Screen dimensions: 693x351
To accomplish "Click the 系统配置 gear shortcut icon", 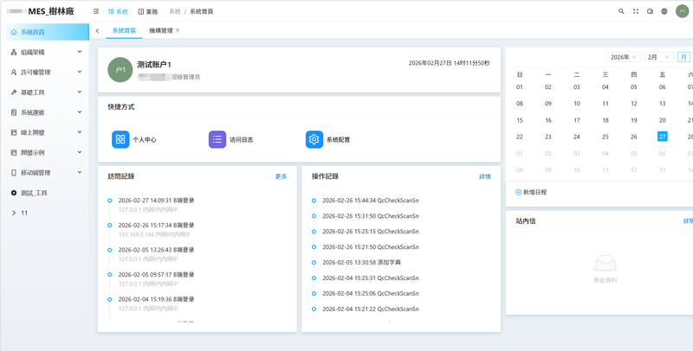I will [x=314, y=139].
